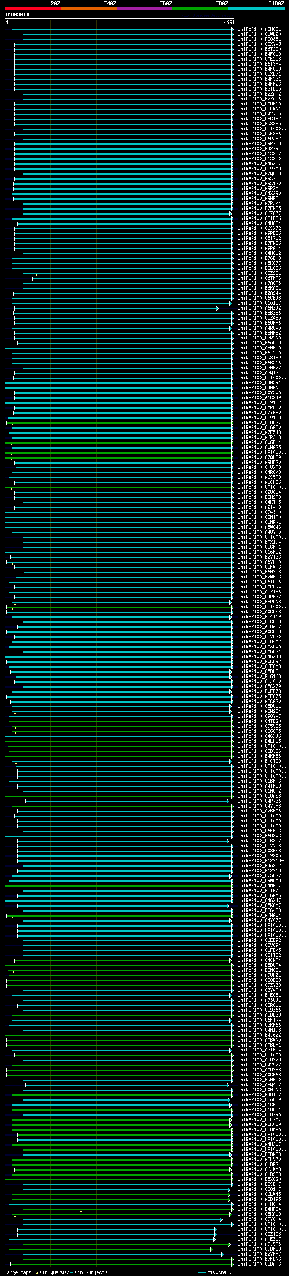Select the UniRef100_Q16KL2 entry
Viewport: 289px width, 1276px height.
(259, 552)
